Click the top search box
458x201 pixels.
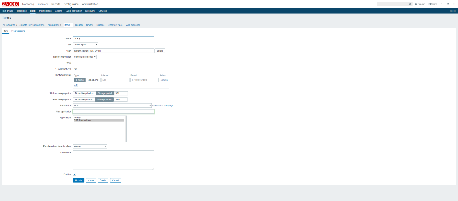393,4
